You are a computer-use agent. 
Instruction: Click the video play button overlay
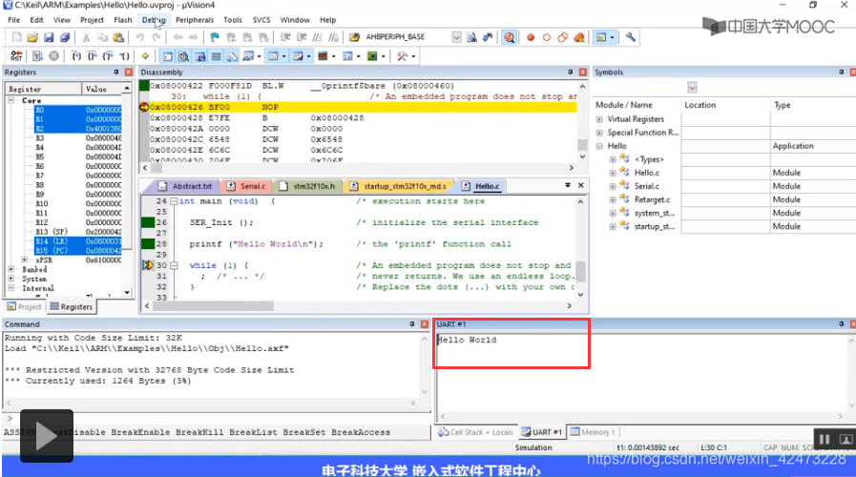[47, 436]
